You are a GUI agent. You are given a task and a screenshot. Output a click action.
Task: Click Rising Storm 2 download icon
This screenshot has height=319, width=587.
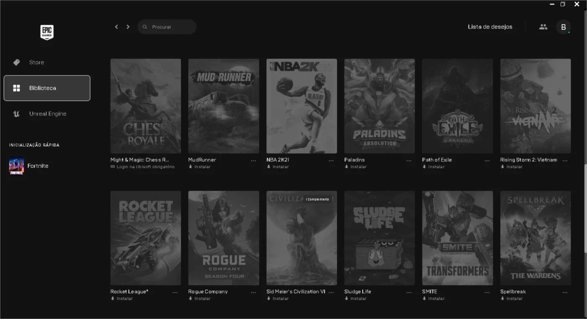pos(502,167)
